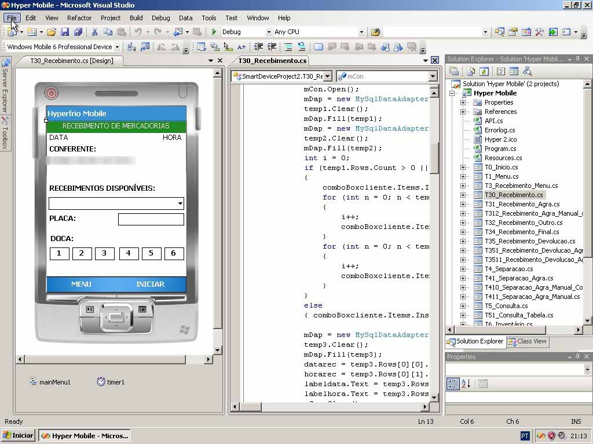This screenshot has height=444, width=593.
Task: Click View Class Diagram icon
Action: point(527,71)
